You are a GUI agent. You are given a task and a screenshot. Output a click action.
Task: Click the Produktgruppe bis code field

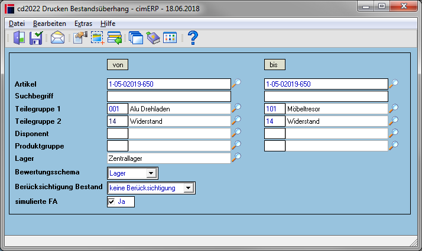(x=274, y=146)
